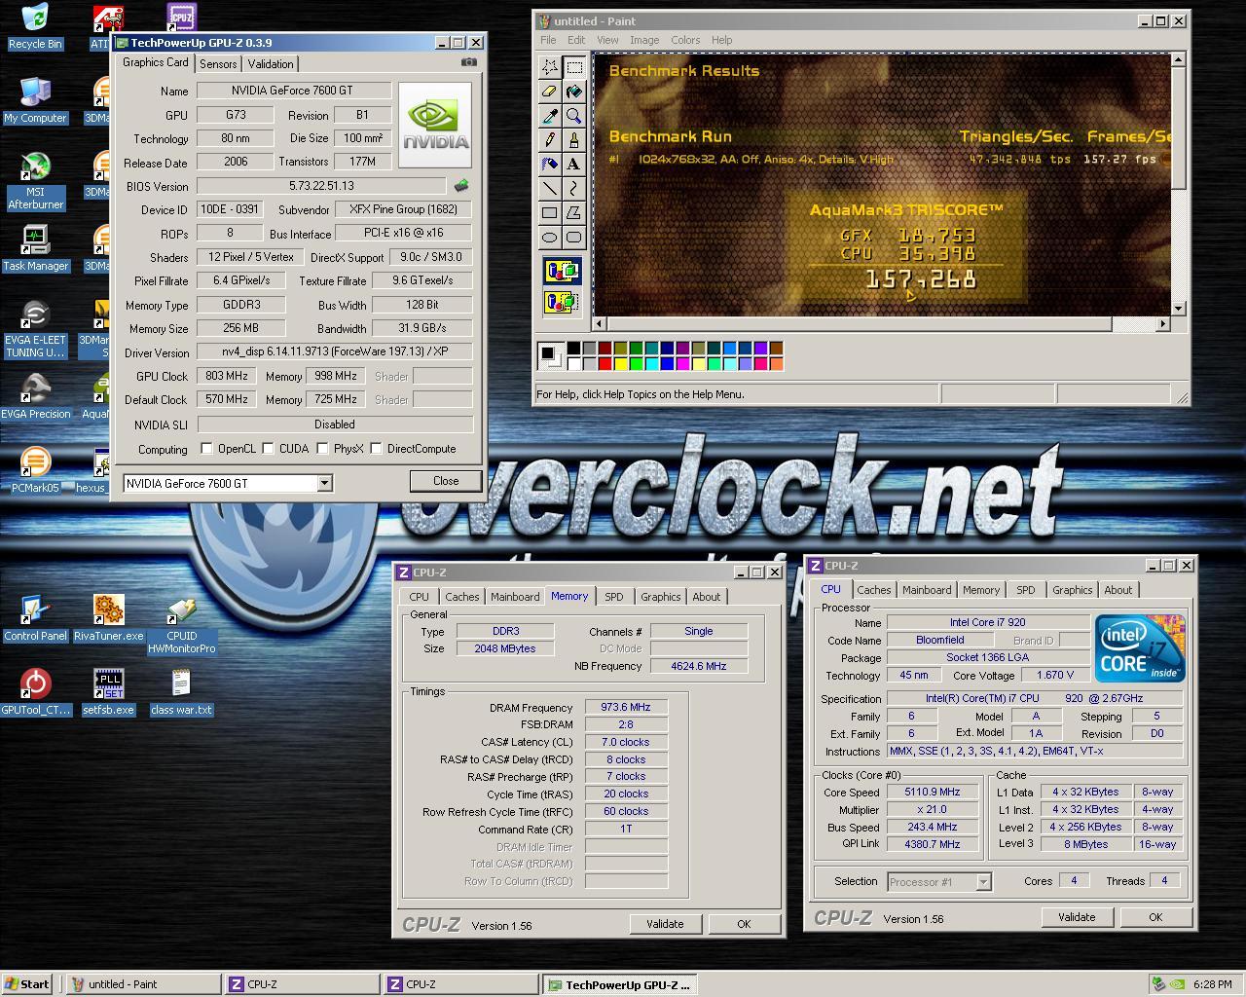
Task: Click OK in the memory-timings CPU-Z window
Action: [744, 924]
